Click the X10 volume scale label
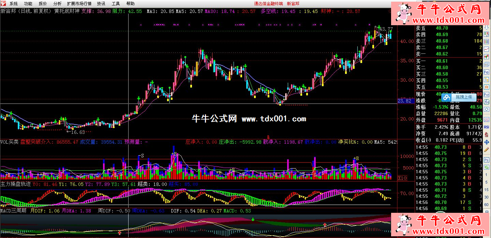This screenshot has height=238, width=491. 402,178
